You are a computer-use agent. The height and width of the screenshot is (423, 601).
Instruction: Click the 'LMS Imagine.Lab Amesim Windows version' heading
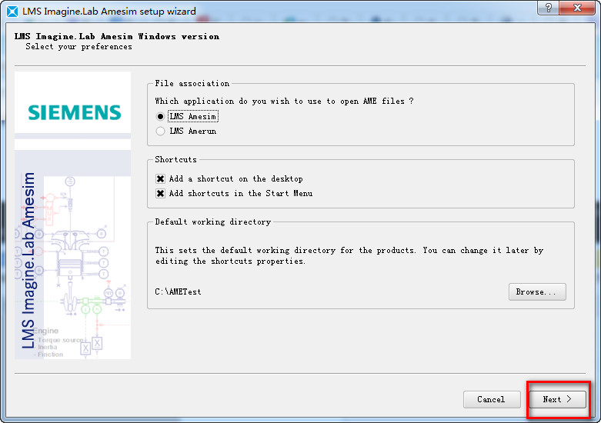tap(117, 36)
